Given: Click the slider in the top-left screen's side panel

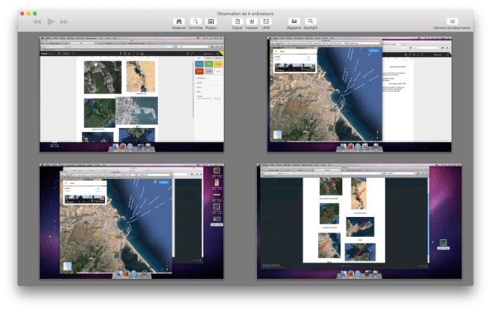Looking at the screenshot, I should pyautogui.click(x=204, y=98).
